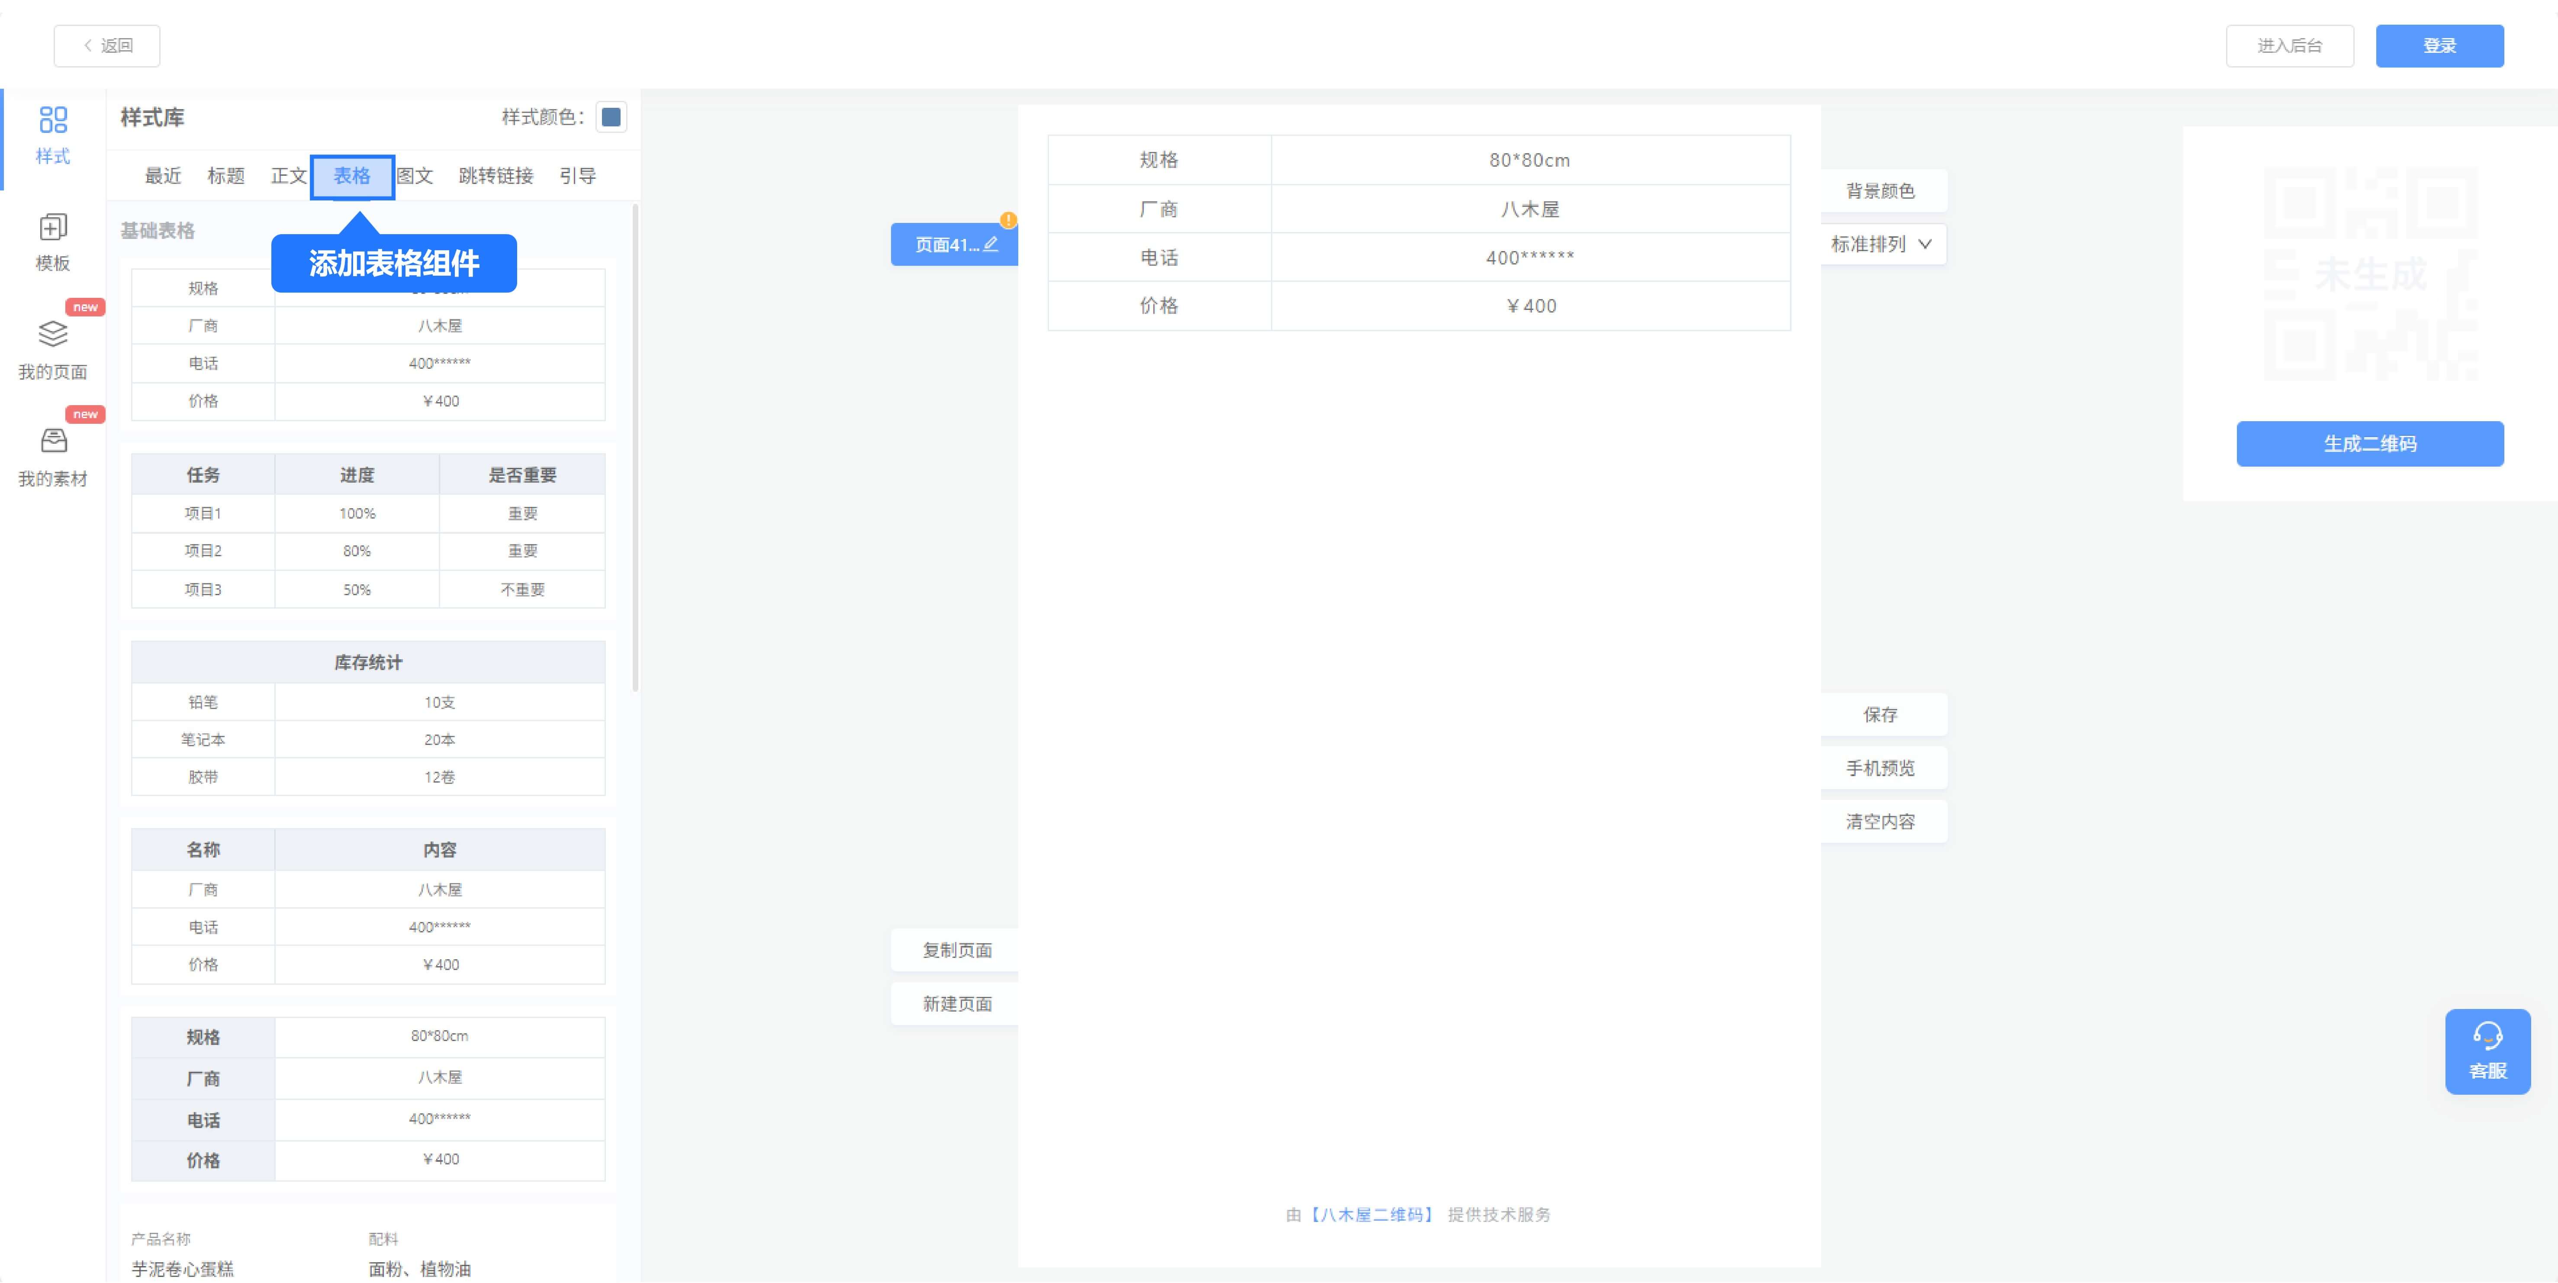The height and width of the screenshot is (1283, 2558).
Task: Click the 背景颜色 background color option
Action: click(1880, 190)
